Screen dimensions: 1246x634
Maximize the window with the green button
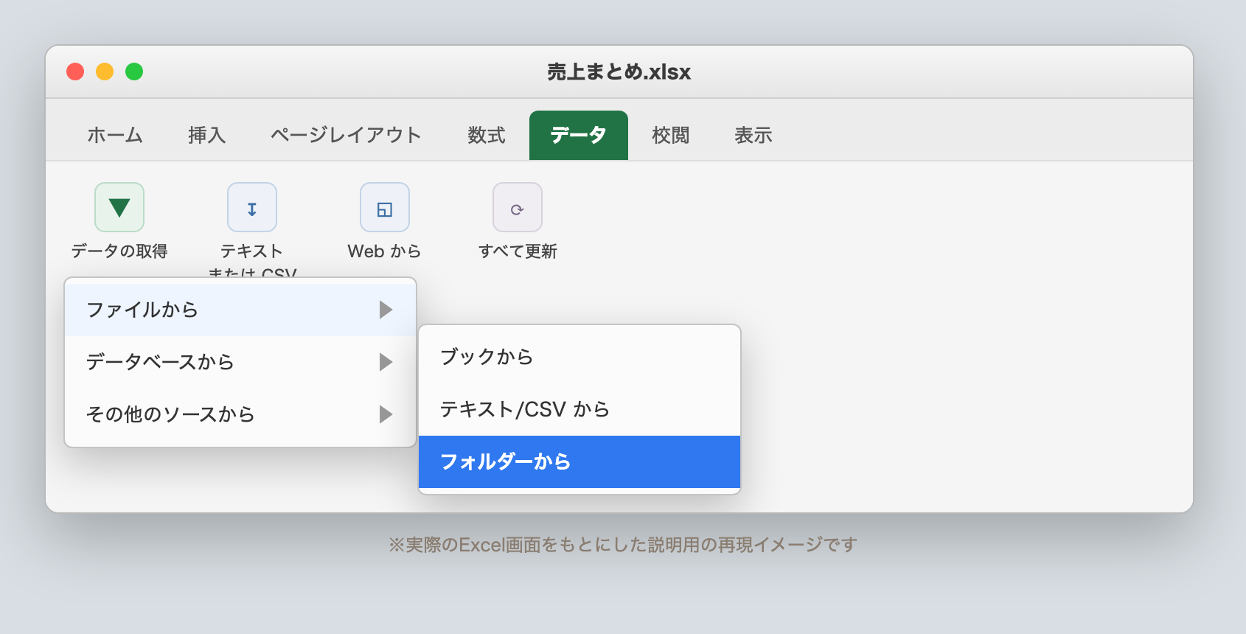point(134,72)
